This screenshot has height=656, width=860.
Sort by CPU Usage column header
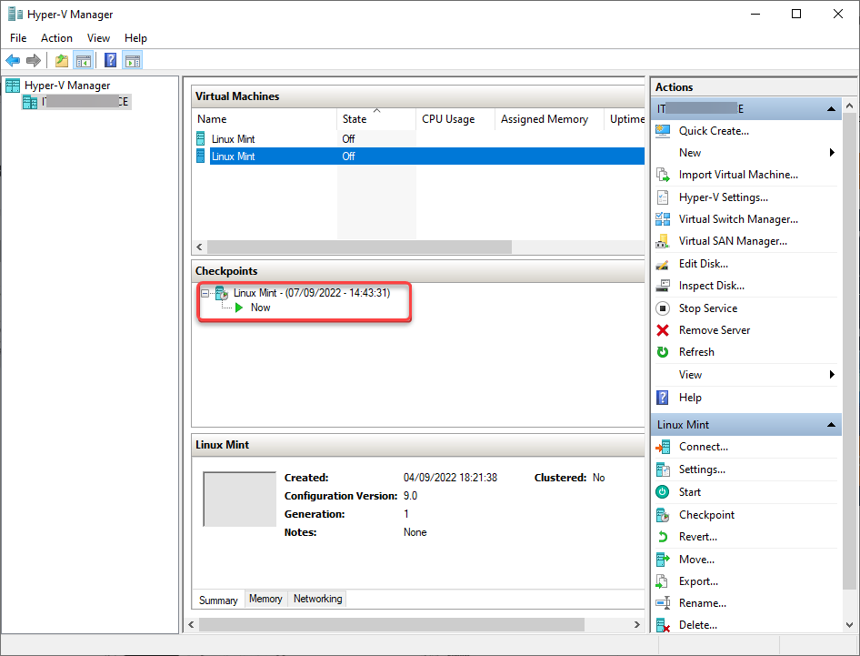coord(455,118)
